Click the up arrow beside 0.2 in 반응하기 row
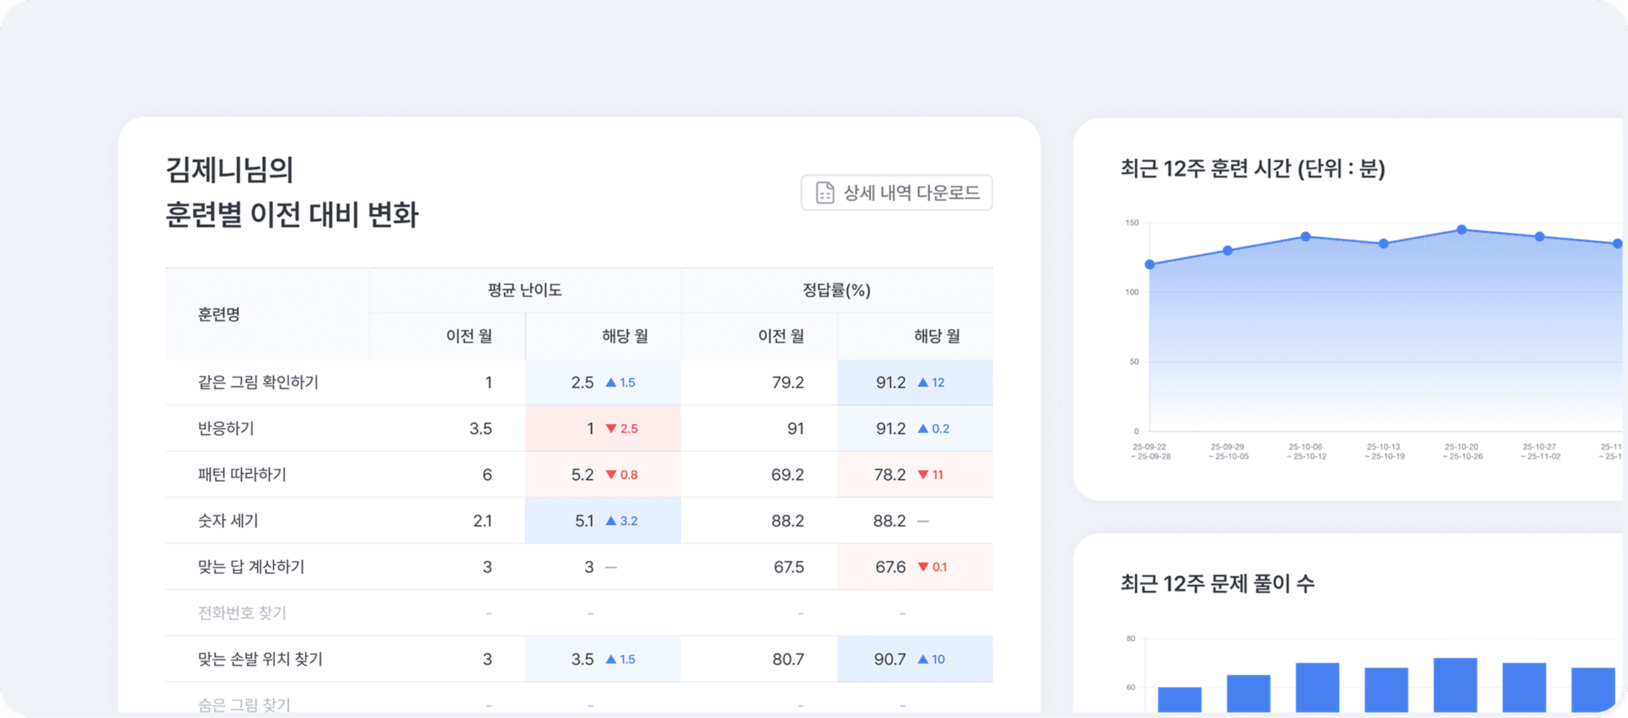The image size is (1628, 718). tap(923, 428)
